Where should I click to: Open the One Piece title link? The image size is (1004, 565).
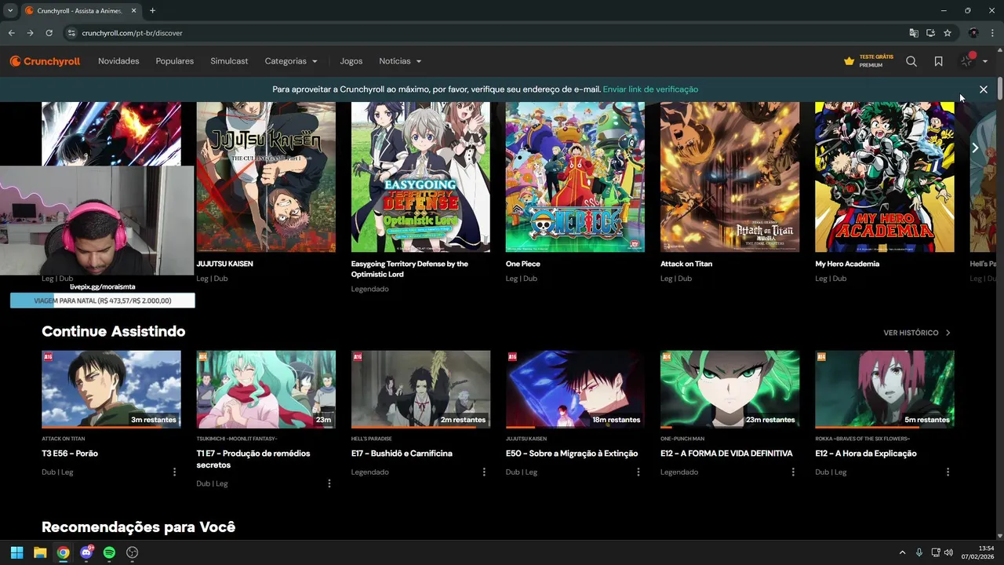pos(523,264)
